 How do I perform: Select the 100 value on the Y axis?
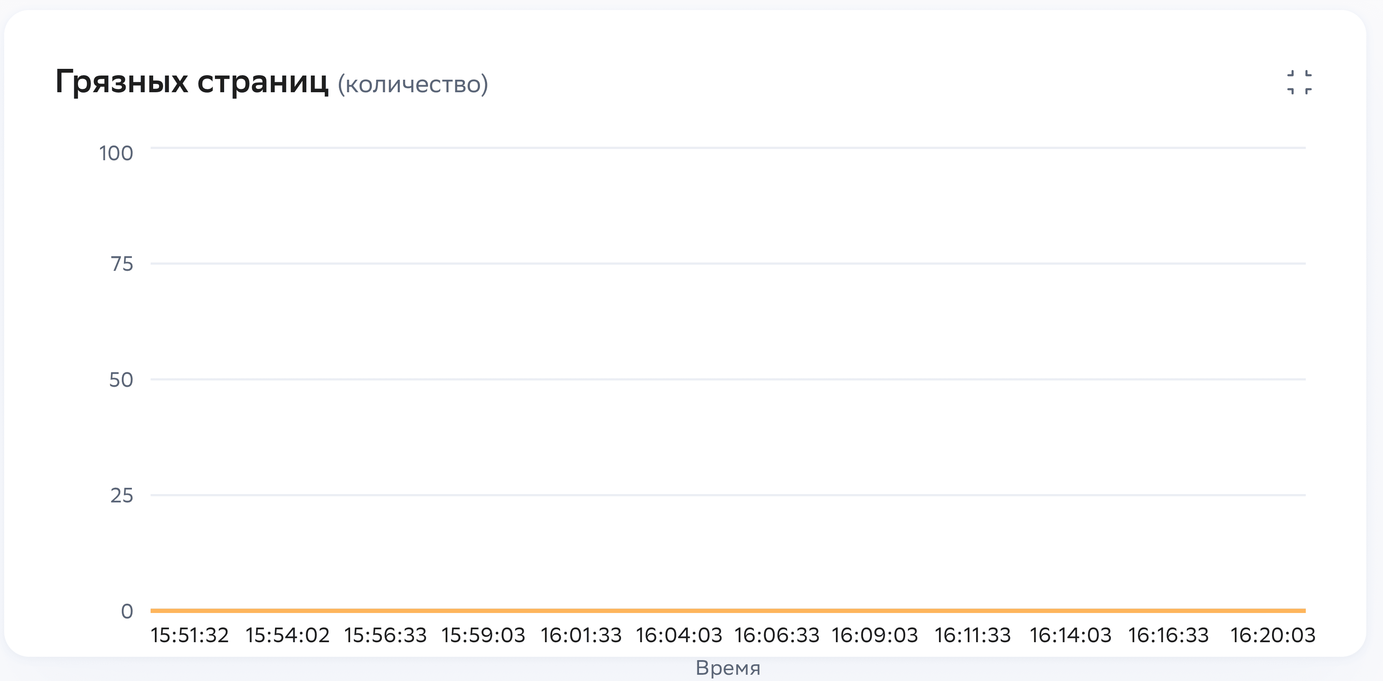[x=116, y=154]
